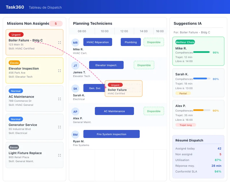Click the Elevator Inspect. block on James T.'s row
Viewport: 230px width, 184px height.
coord(106,65)
